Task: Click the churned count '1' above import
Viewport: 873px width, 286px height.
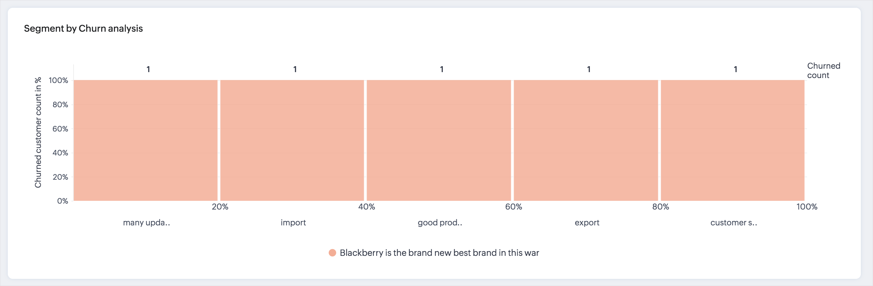Action: [295, 69]
